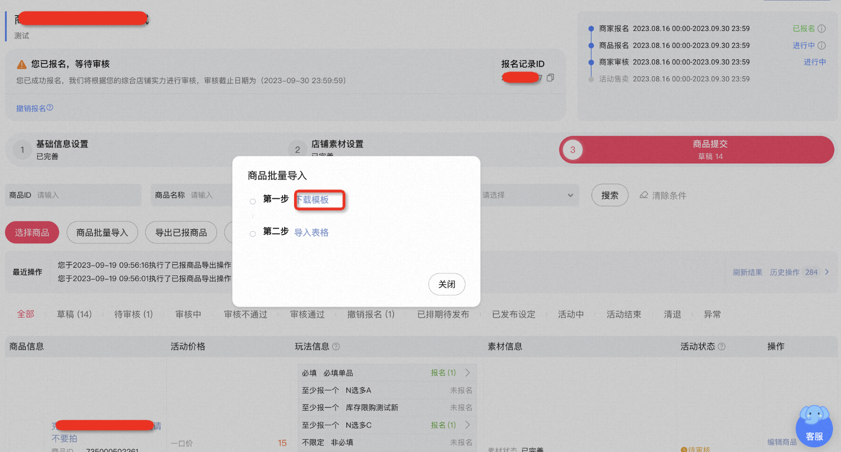Expand the 必填单品 报名 (1) row arrow
The height and width of the screenshot is (452, 841).
tap(467, 373)
